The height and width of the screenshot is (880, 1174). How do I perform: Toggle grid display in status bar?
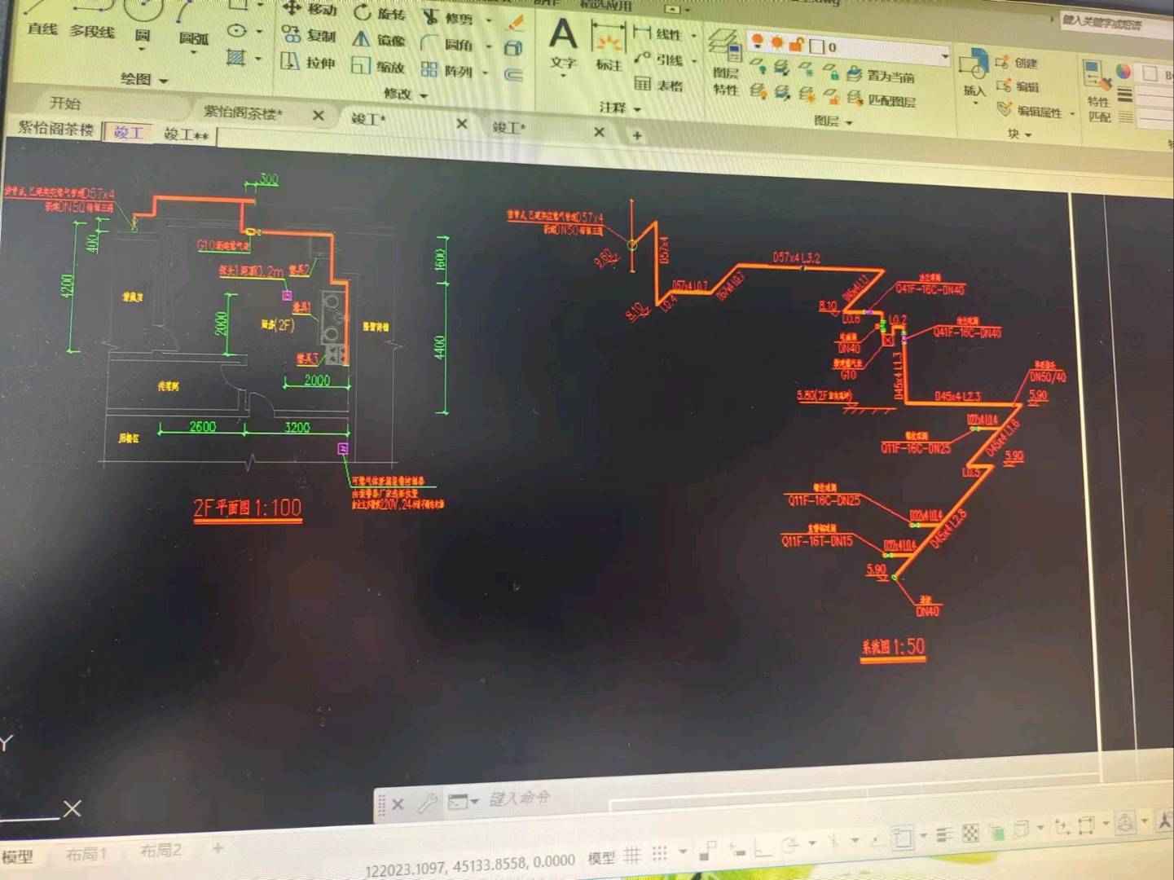coord(632,855)
